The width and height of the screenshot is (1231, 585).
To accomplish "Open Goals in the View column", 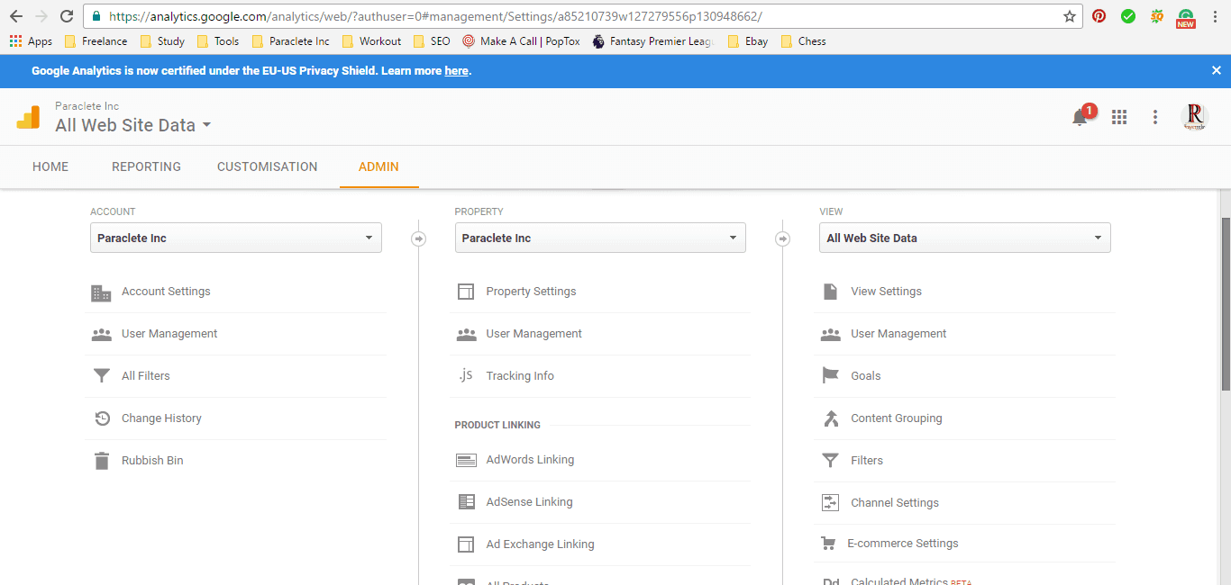I will (866, 376).
